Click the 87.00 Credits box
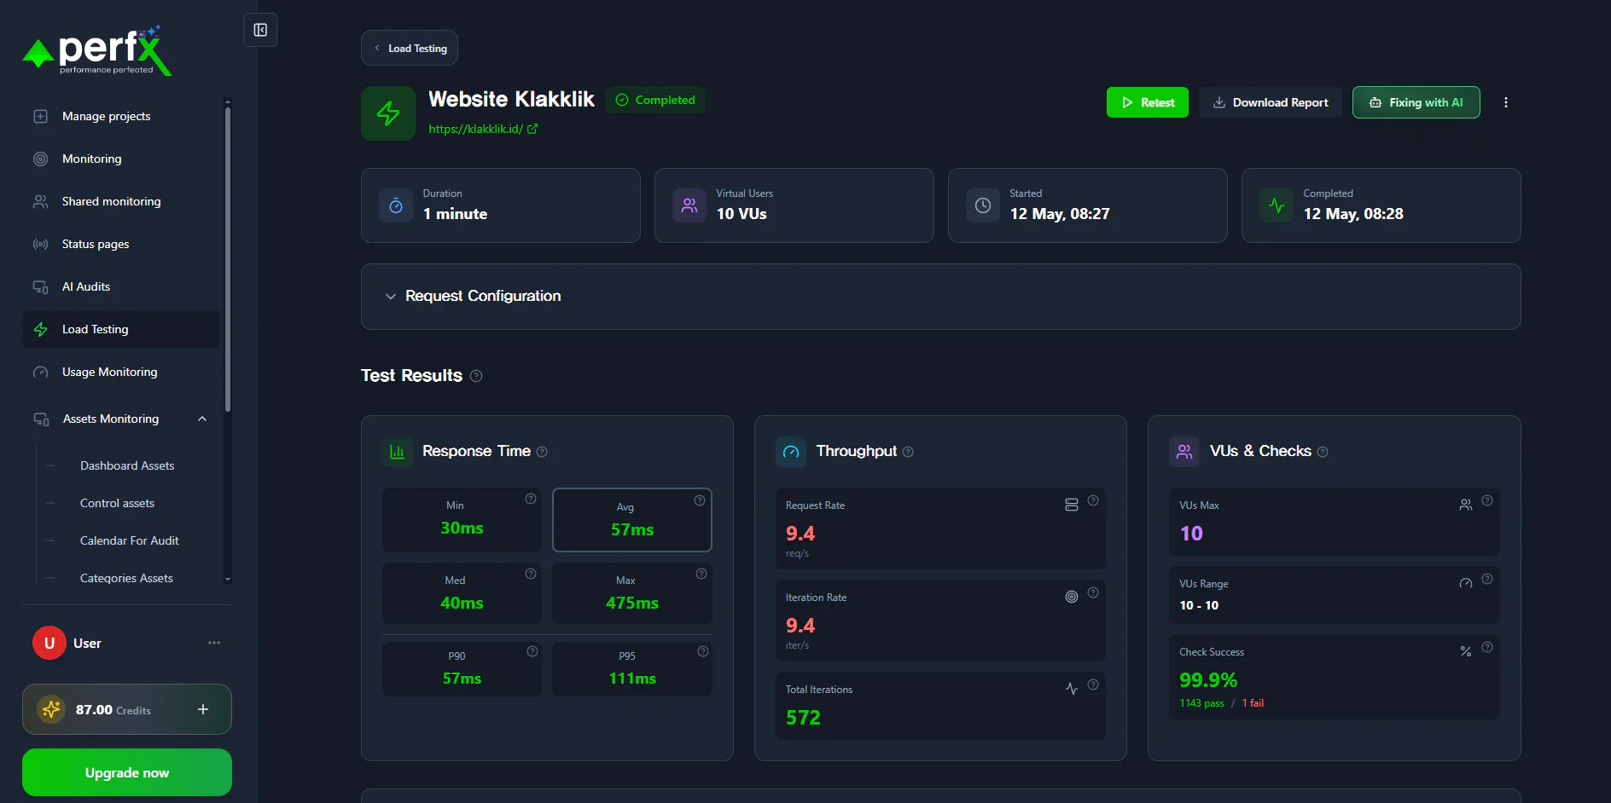Screen dimensions: 1611x803 [x=127, y=709]
